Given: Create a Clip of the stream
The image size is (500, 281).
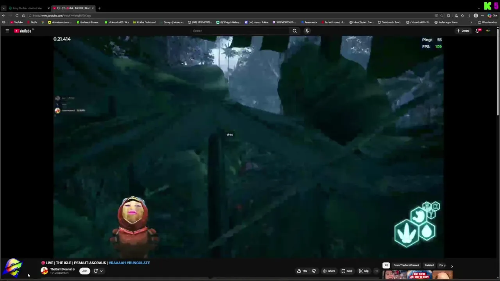Looking at the screenshot, I should point(363,271).
